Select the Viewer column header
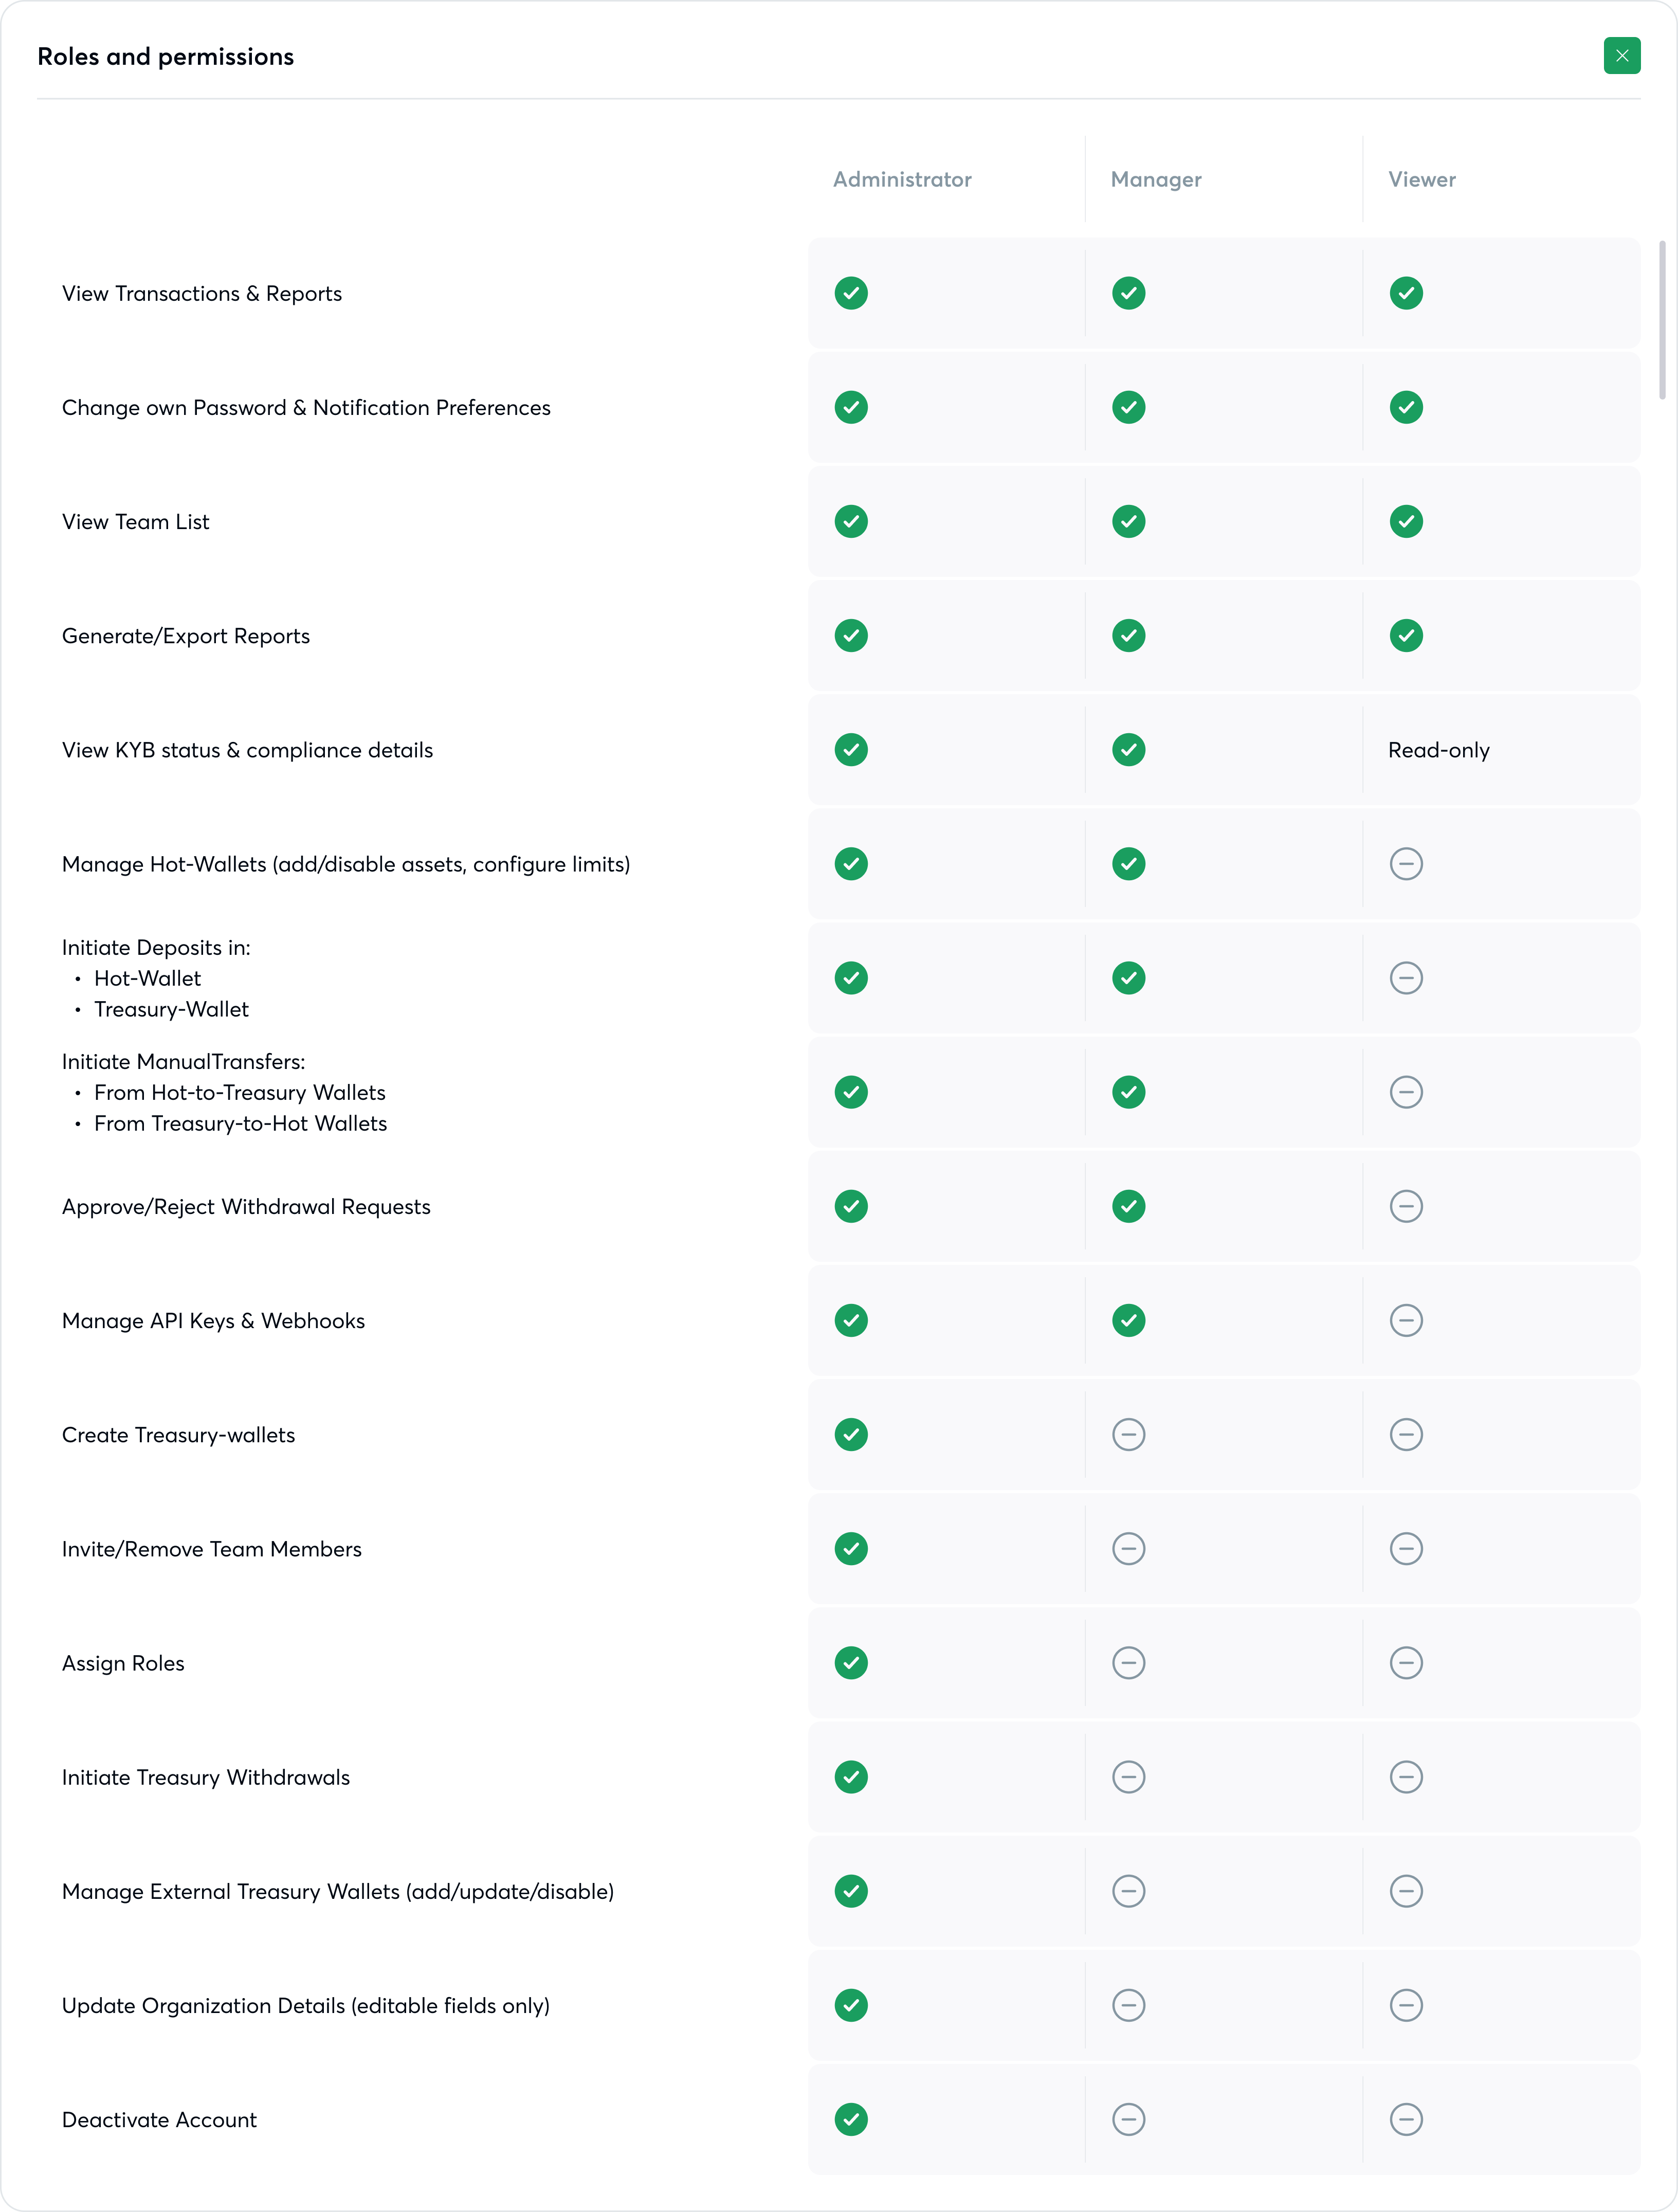 pyautogui.click(x=1421, y=179)
